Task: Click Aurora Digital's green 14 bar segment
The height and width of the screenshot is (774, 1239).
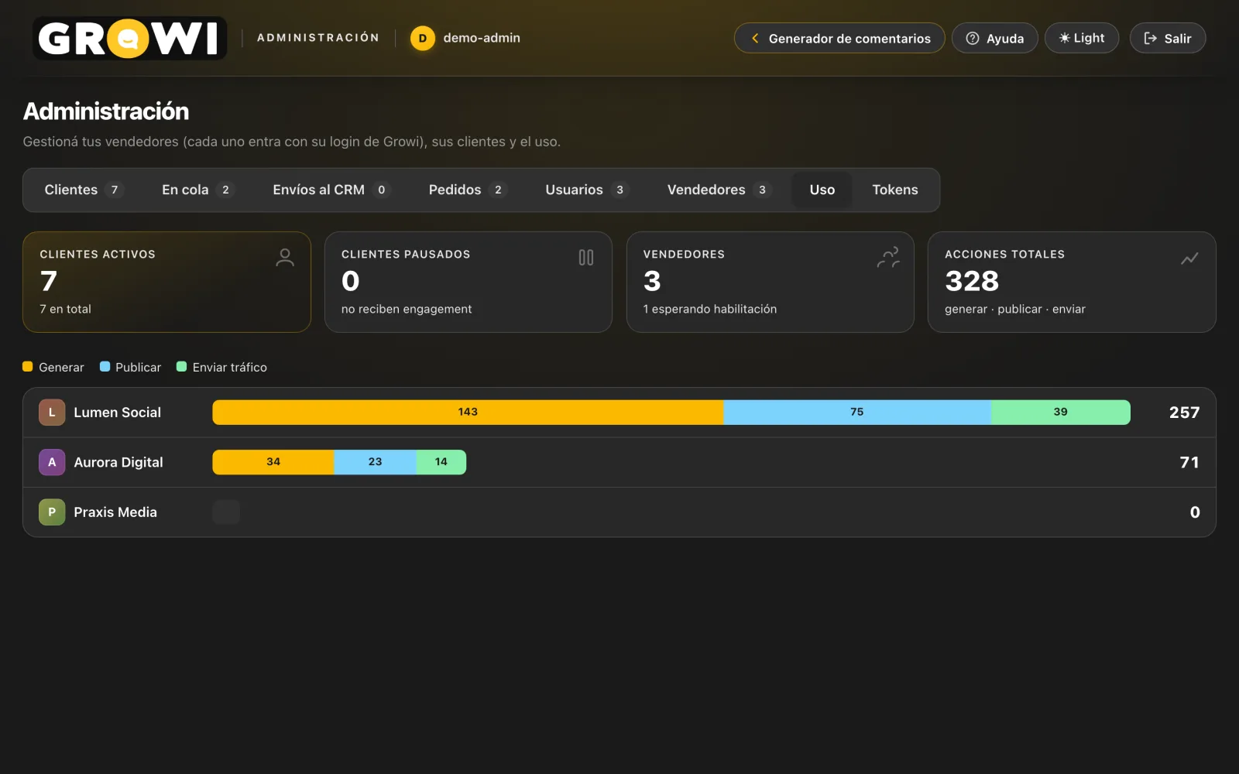Action: click(x=441, y=461)
